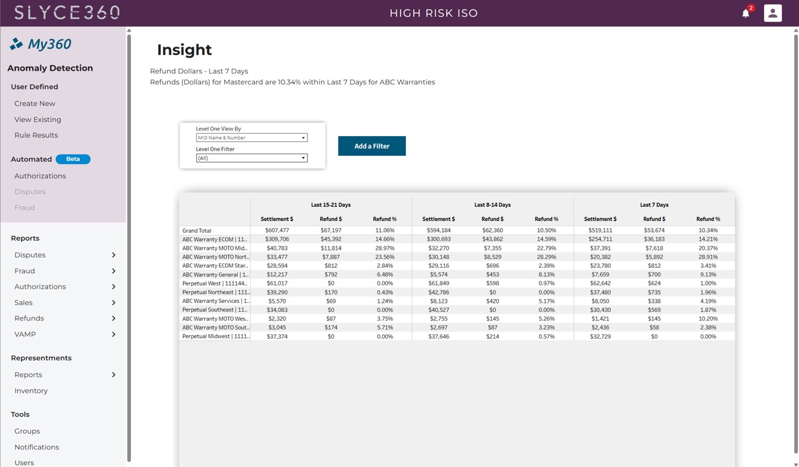Click the Anomaly Detection heading
Image resolution: width=799 pixels, height=467 pixels.
[x=50, y=68]
